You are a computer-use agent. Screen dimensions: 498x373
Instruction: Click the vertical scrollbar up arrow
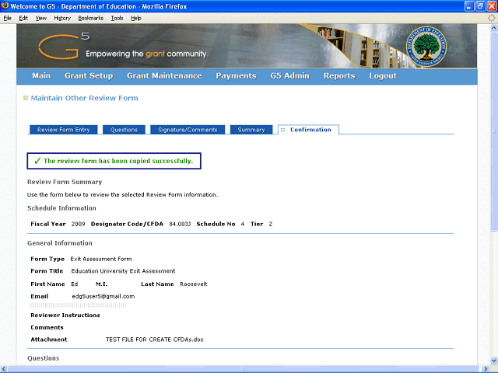pos(494,28)
